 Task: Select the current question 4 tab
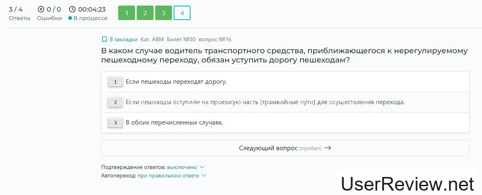[182, 13]
